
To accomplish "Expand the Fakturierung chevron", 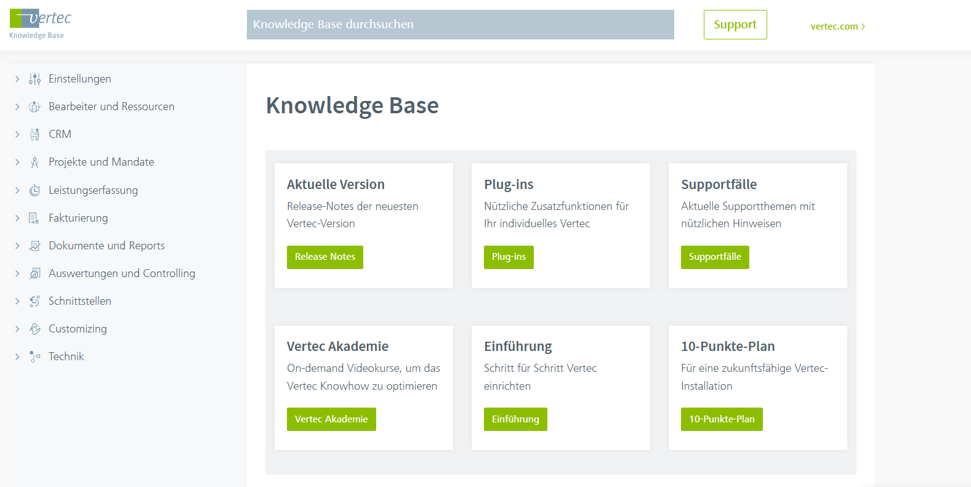I will [x=17, y=218].
